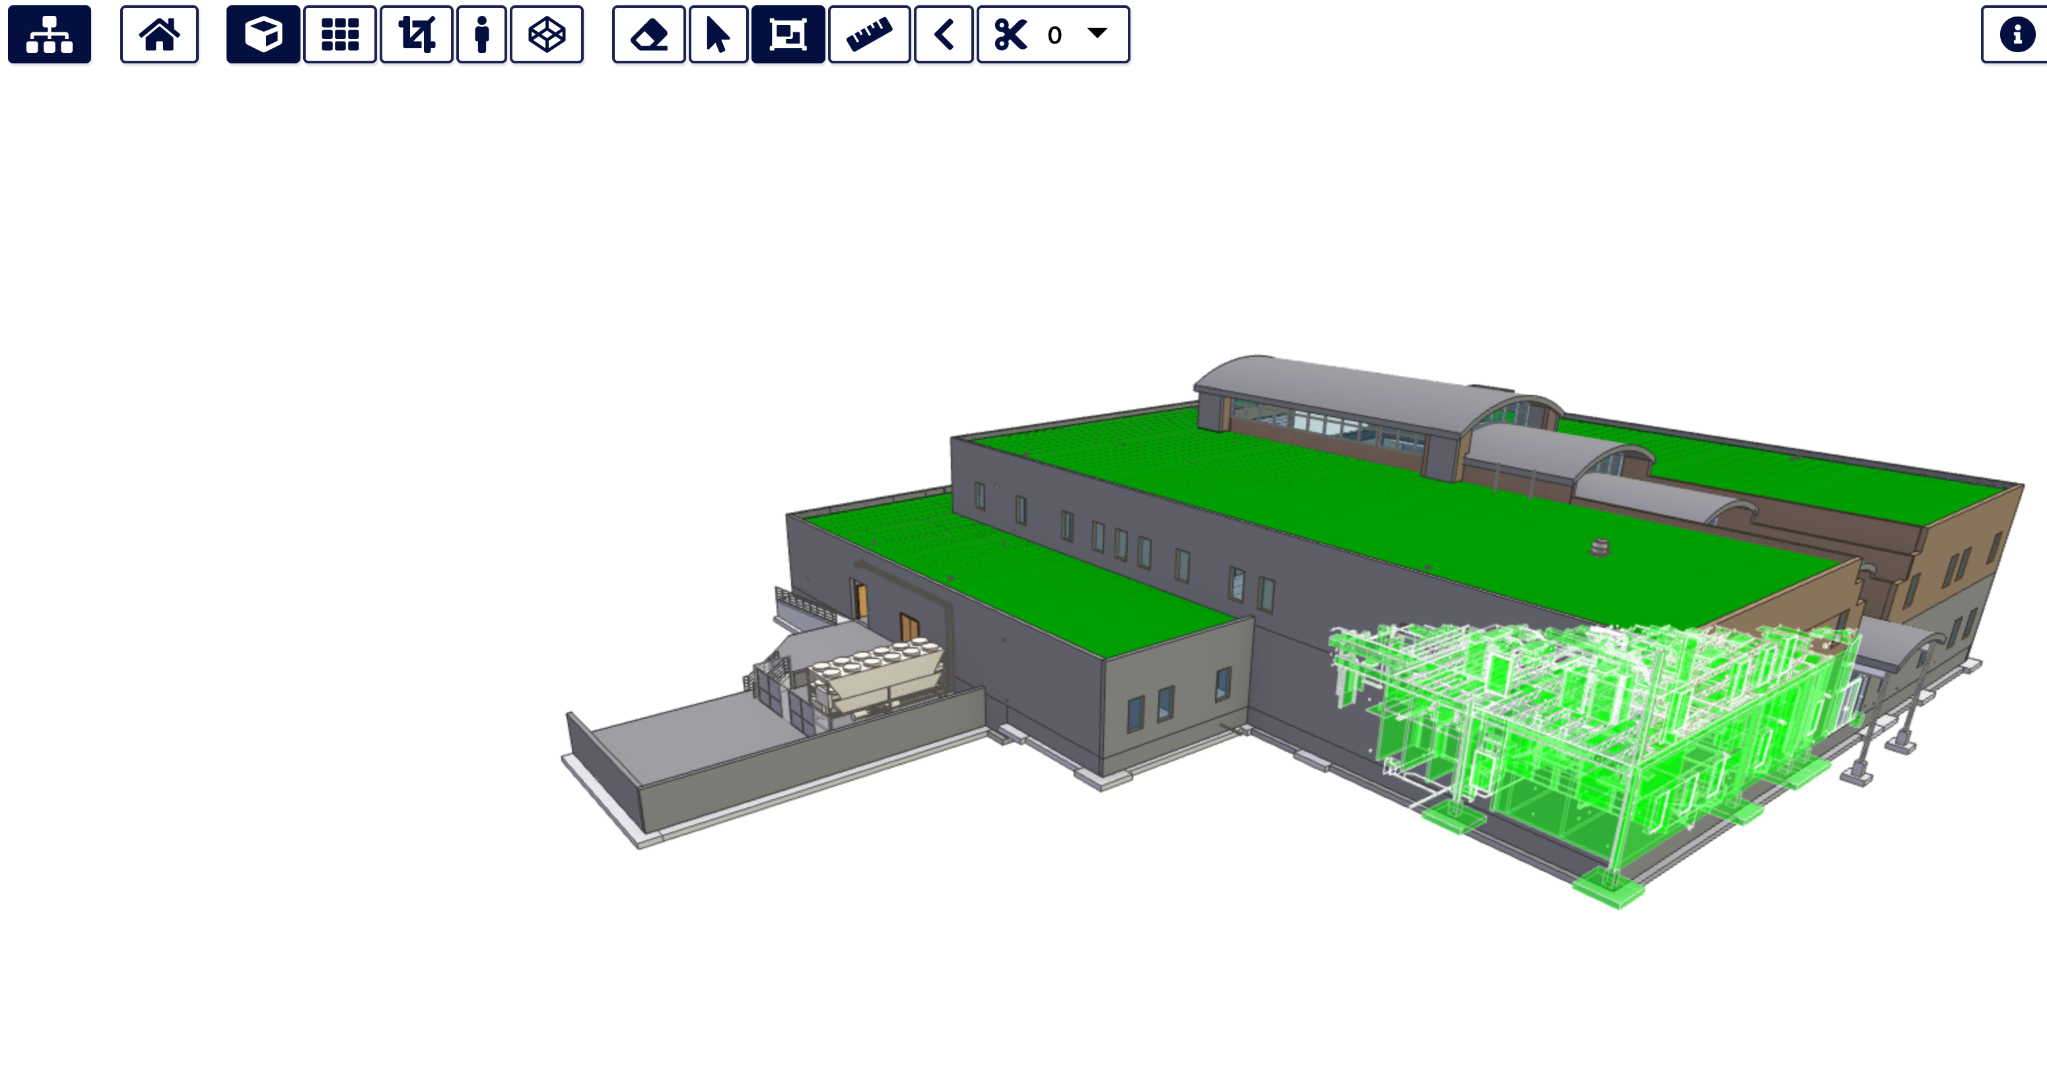Click the wireframe cube icon
The width and height of the screenshot is (2047, 1070).
pos(547,34)
